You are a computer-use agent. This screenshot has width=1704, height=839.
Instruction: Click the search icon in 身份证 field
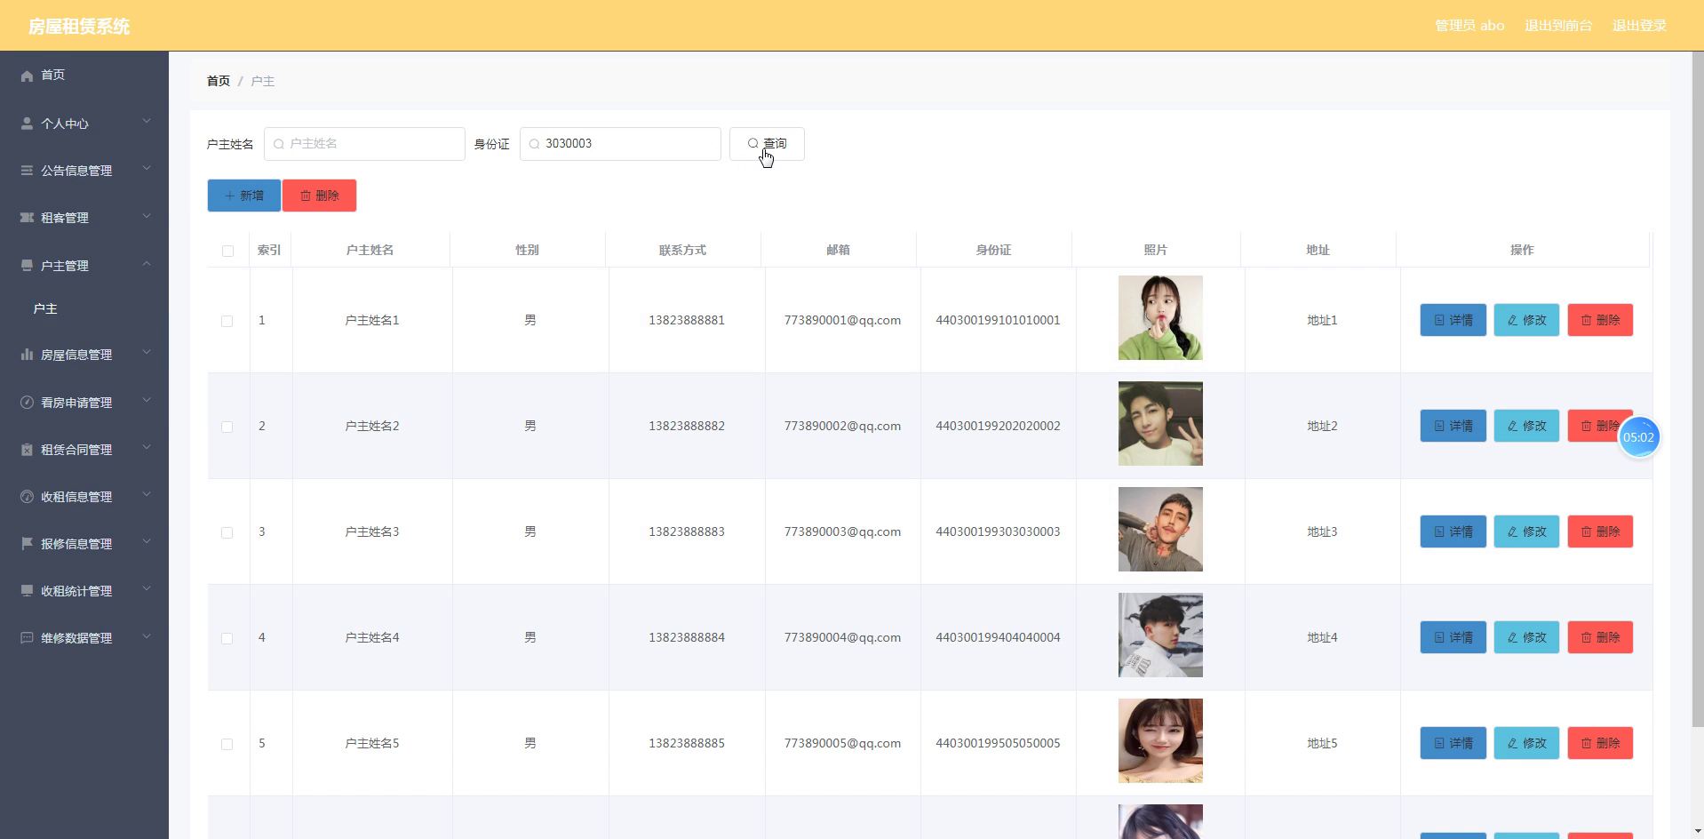tap(535, 144)
